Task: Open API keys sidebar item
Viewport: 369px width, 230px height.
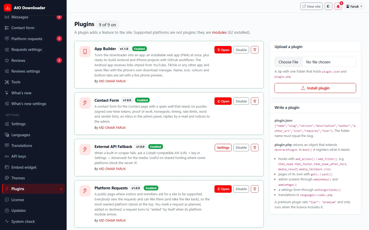Action: click(33, 156)
